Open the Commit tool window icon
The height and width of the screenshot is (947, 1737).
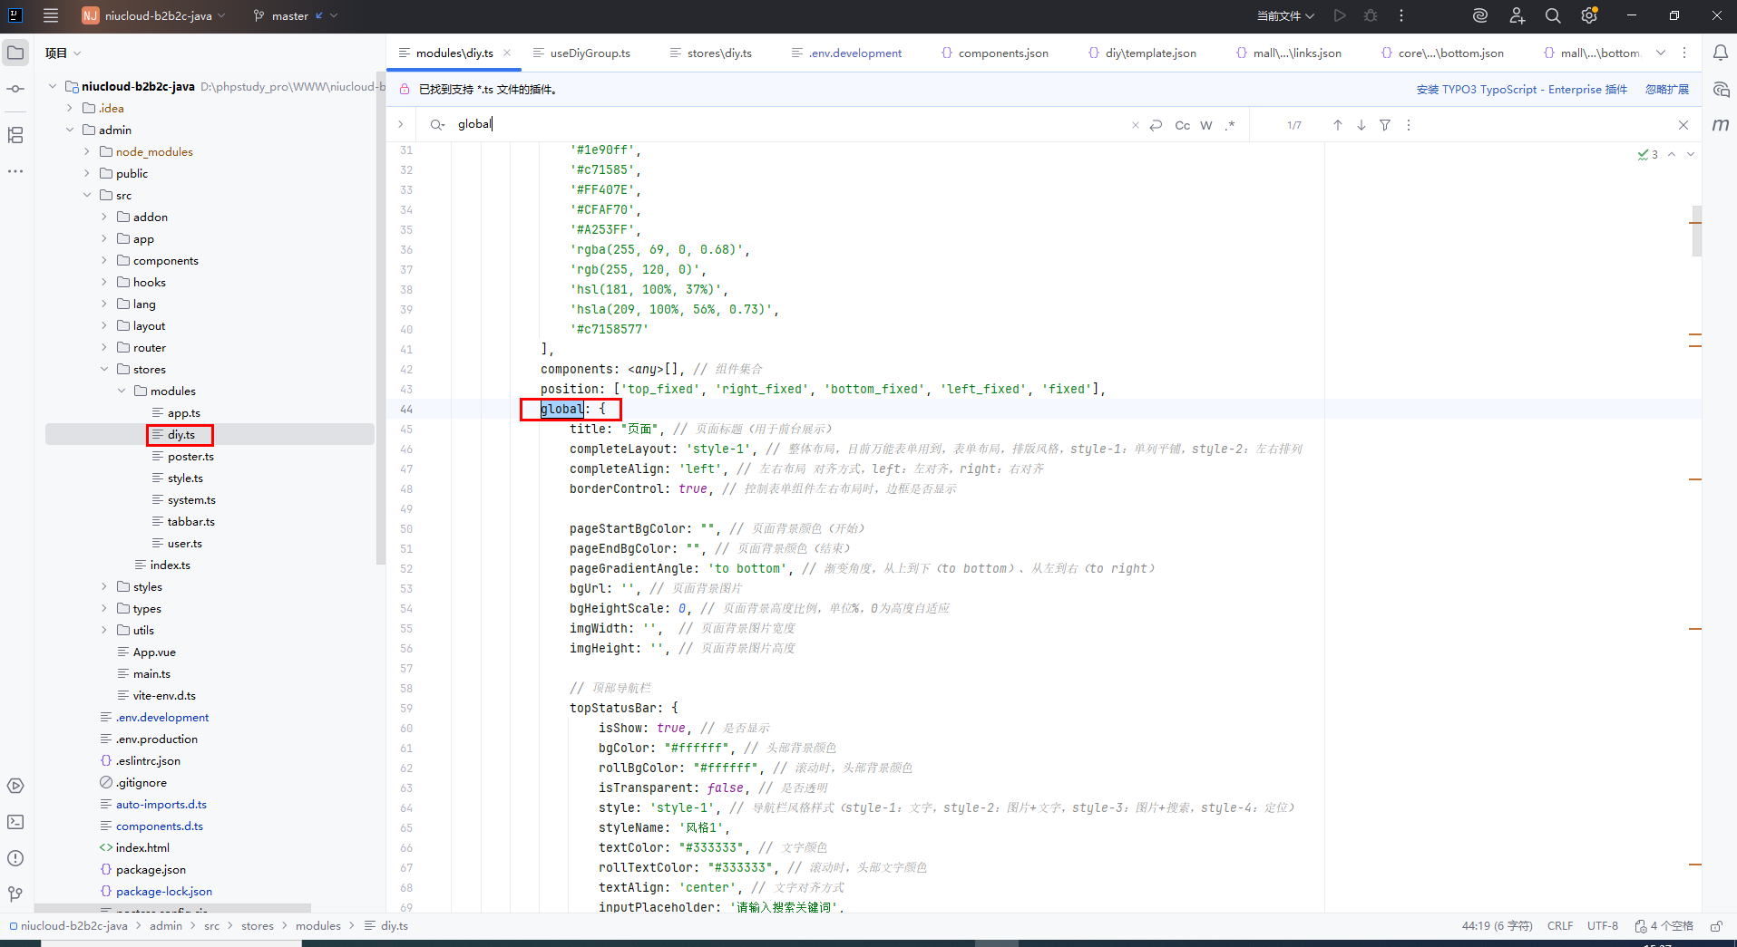point(15,89)
